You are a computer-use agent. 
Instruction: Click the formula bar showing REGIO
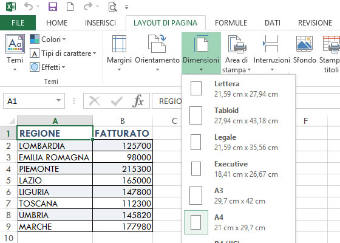pyautogui.click(x=167, y=101)
